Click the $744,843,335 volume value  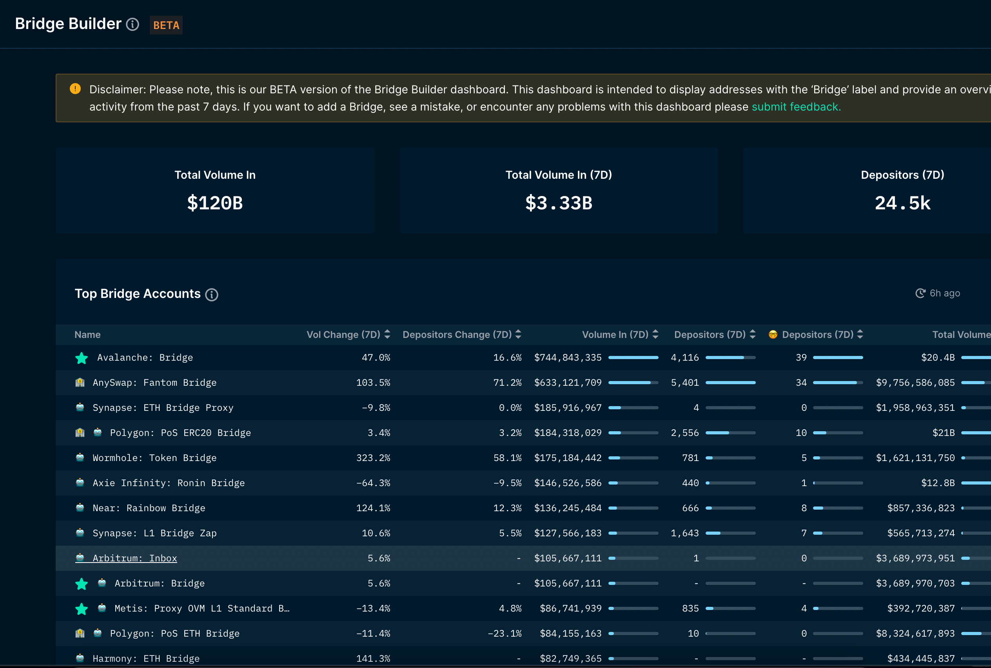[x=568, y=358]
